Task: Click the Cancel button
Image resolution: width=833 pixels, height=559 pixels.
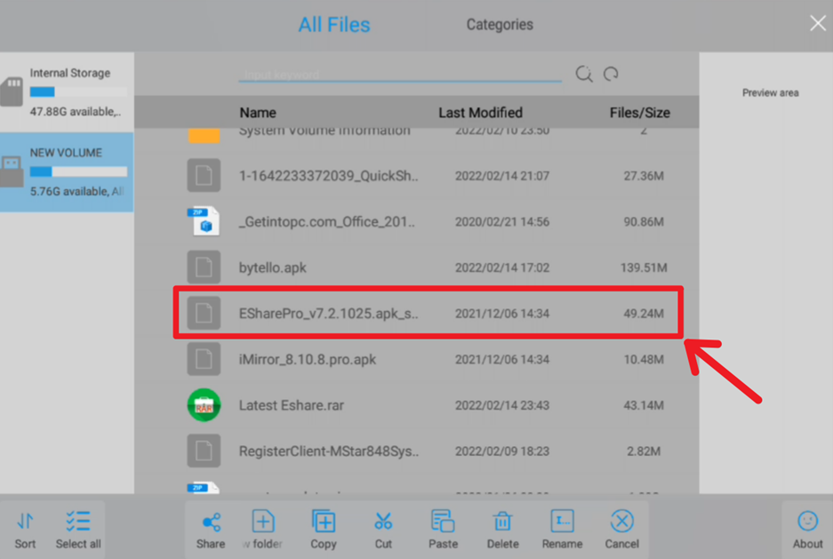Action: pyautogui.click(x=621, y=530)
